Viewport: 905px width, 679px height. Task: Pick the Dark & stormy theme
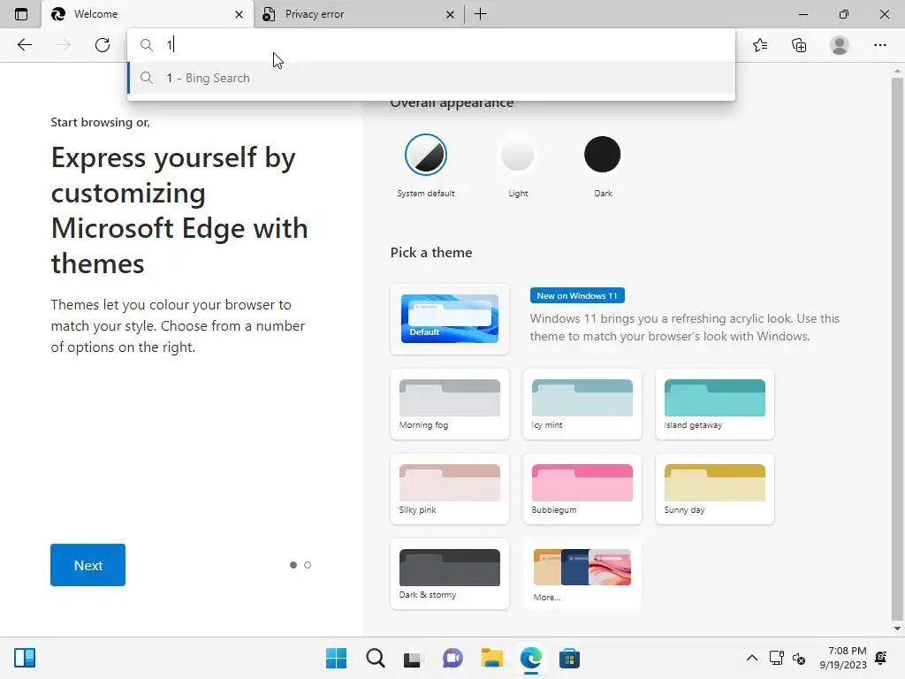point(450,574)
